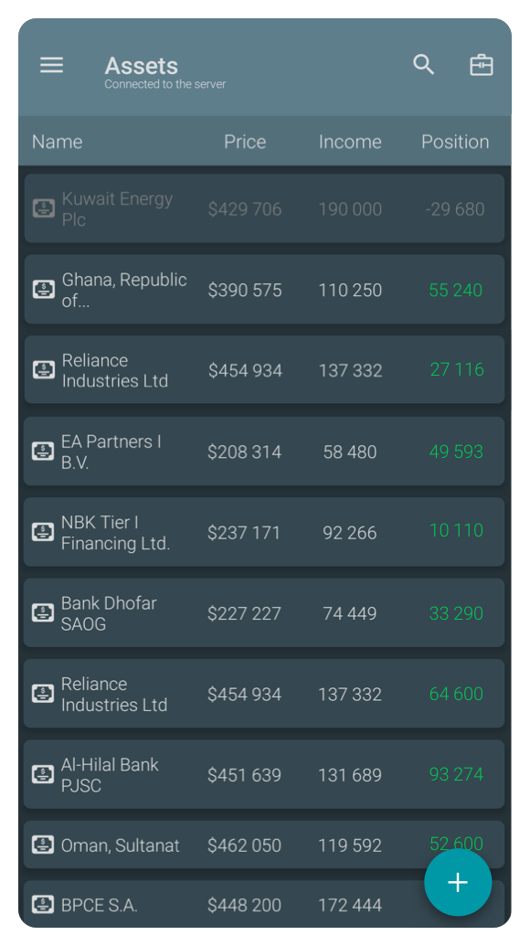Open the NBK Tier I Financing Ltd. row
This screenshot has height=946, width=530.
pos(264,532)
